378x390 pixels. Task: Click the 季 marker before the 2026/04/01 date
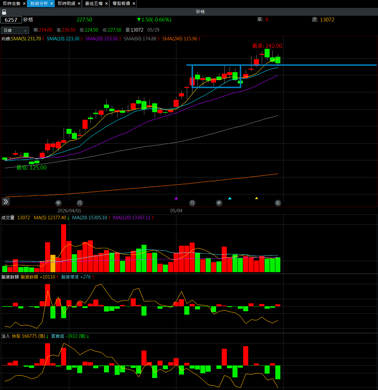click(58, 203)
